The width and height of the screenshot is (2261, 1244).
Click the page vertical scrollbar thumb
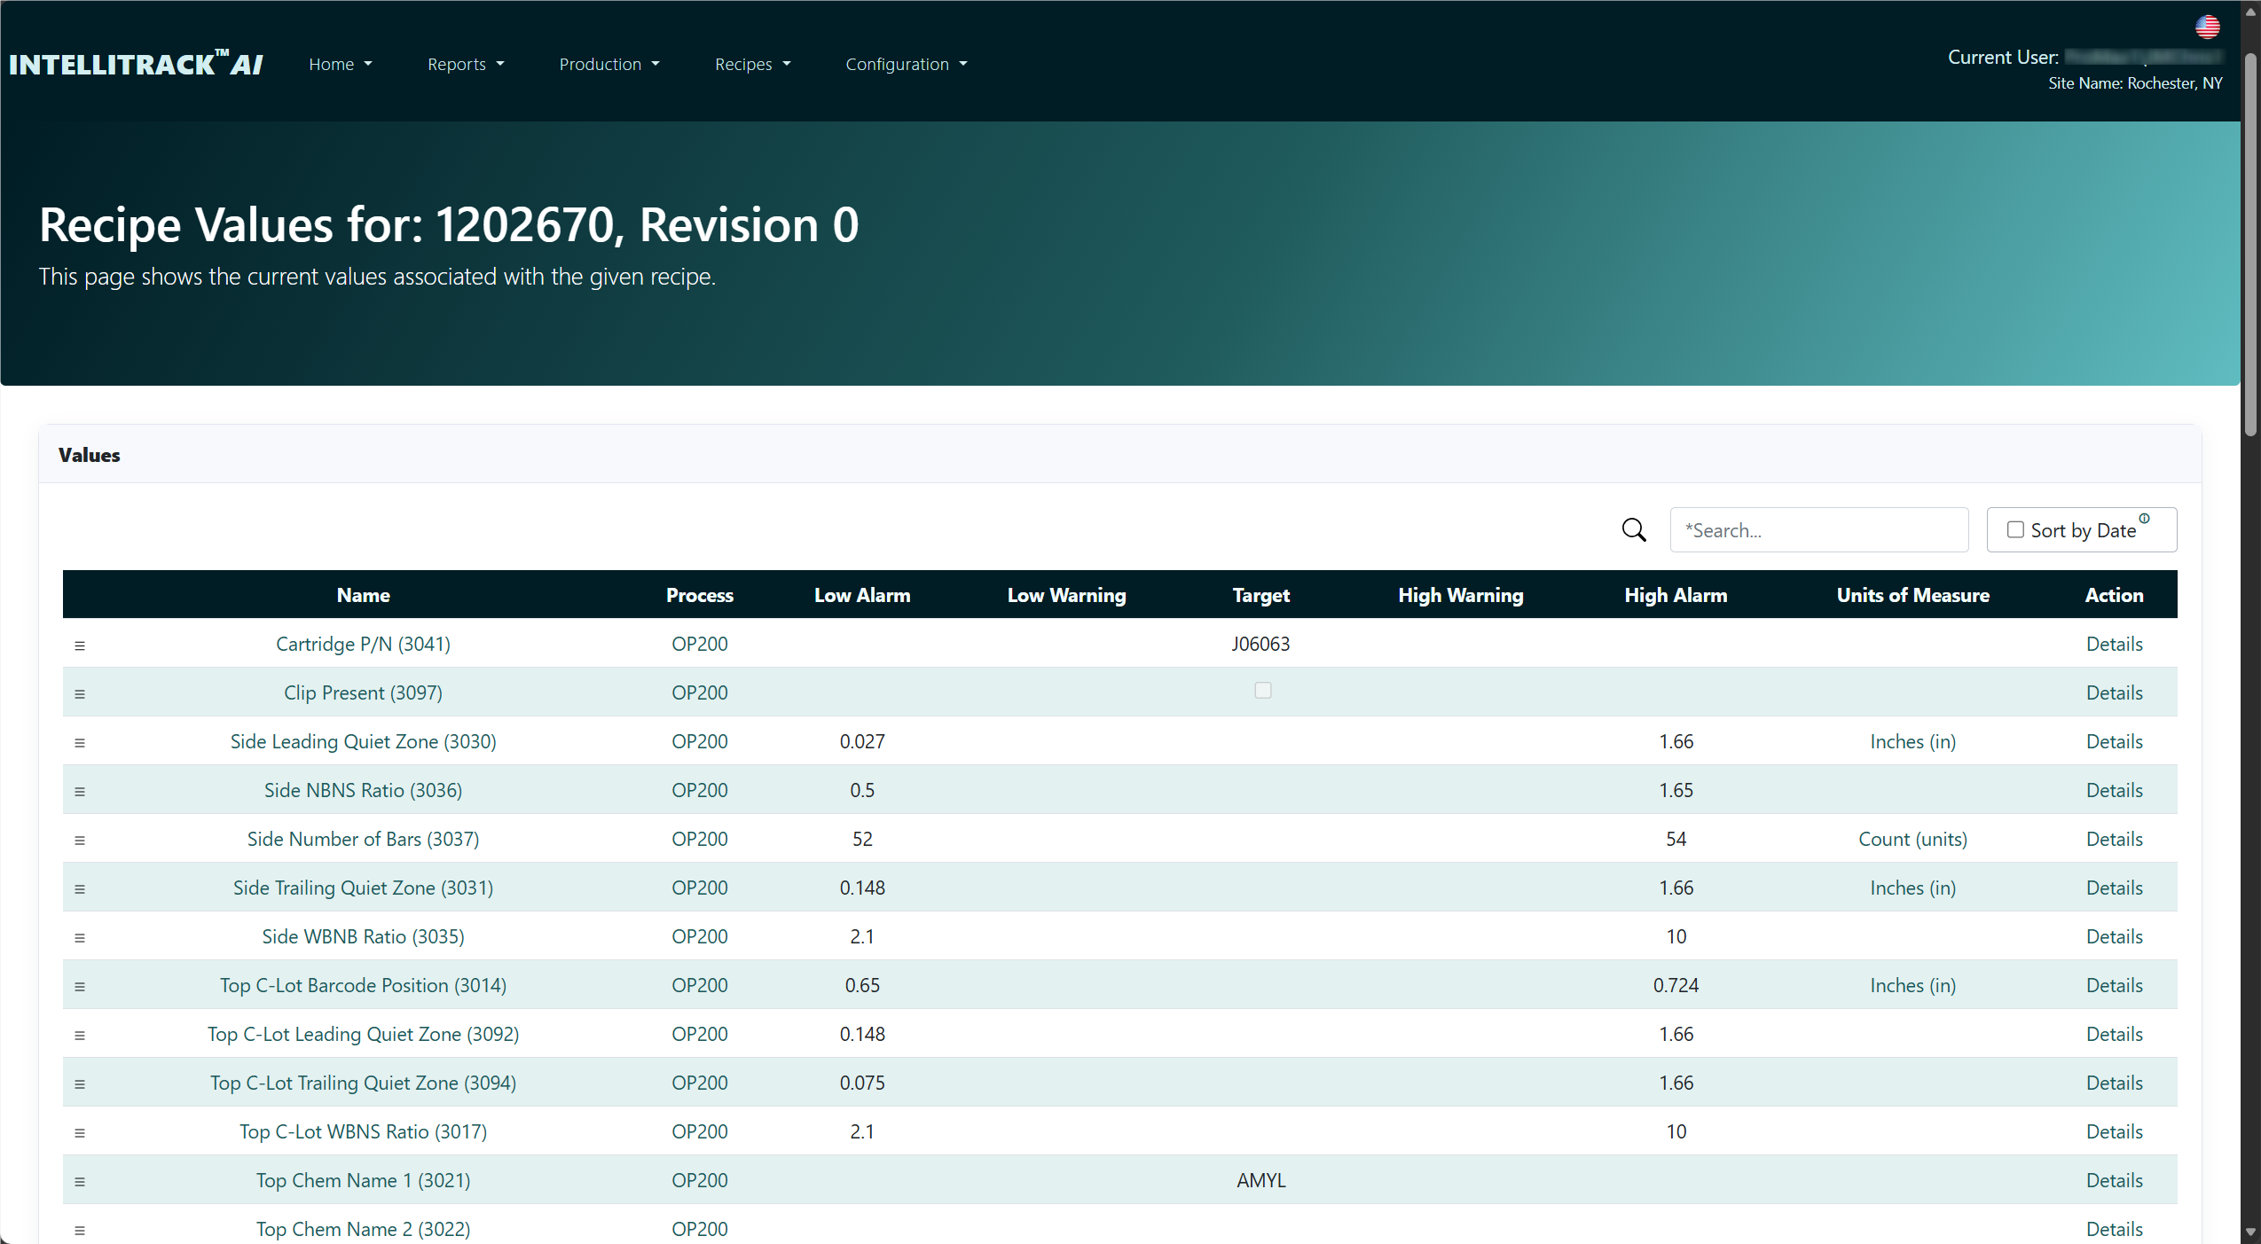(2250, 244)
